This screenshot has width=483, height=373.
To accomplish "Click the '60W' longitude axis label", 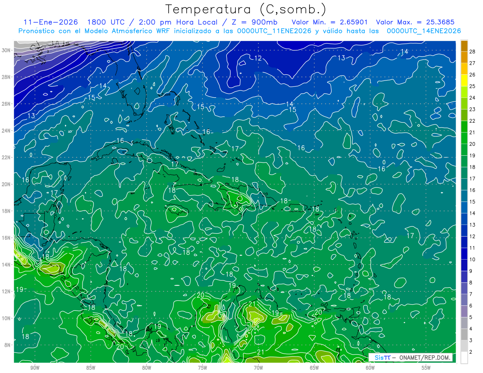I will pyautogui.click(x=370, y=368).
